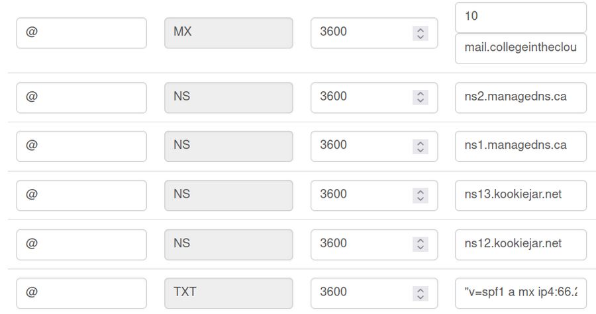Viewport: 596px width, 314px height.
Task: Click the MX record type field
Action: click(228, 33)
